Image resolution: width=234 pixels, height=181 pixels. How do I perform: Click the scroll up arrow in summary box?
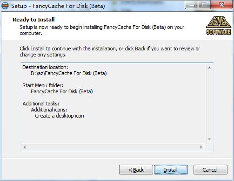(x=209, y=68)
